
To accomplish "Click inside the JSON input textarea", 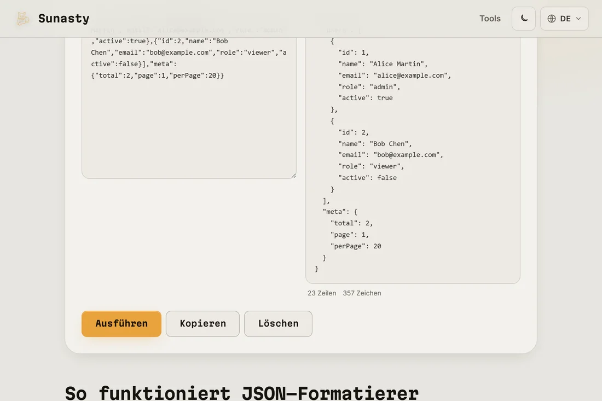I will pyautogui.click(x=189, y=107).
